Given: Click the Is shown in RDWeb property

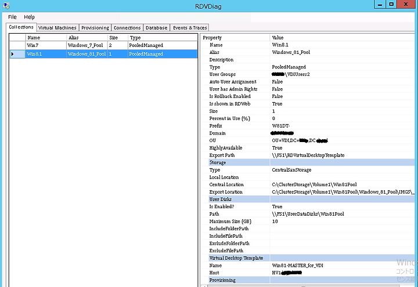Looking at the screenshot, I should [230, 104].
